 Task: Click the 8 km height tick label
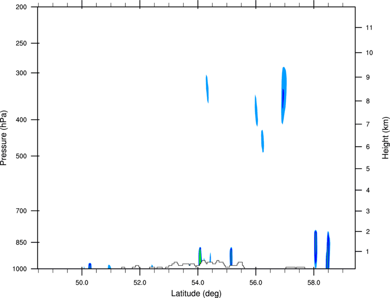[368, 101]
